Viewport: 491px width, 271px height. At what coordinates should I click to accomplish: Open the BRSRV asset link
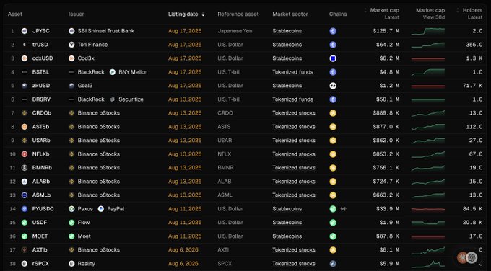click(x=41, y=99)
